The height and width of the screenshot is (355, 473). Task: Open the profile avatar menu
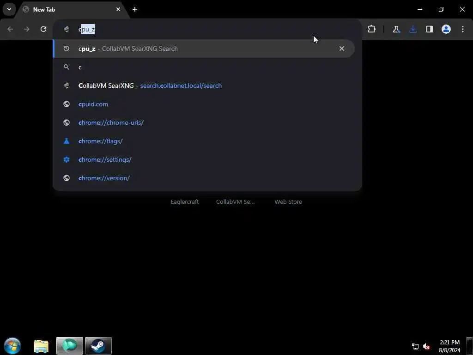click(446, 29)
